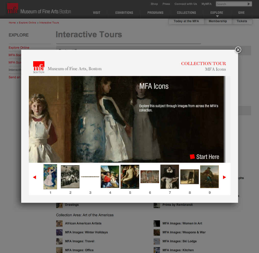Open the COLLECTIONS navigation menu
Viewport: 259px width, 253px height.
click(x=187, y=12)
